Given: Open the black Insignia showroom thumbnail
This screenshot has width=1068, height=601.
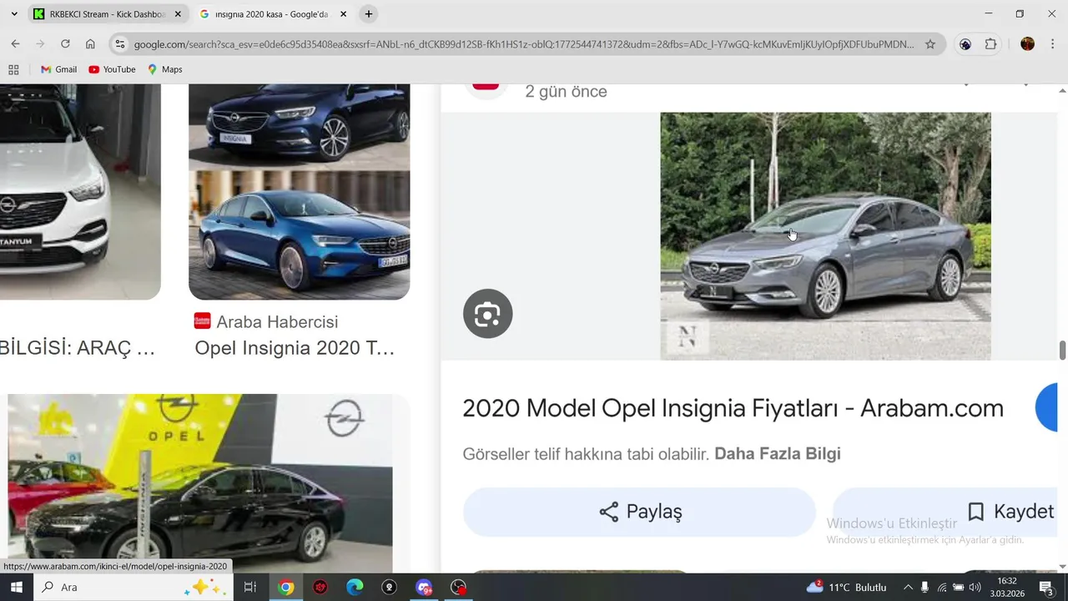Looking at the screenshot, I should point(200,482).
